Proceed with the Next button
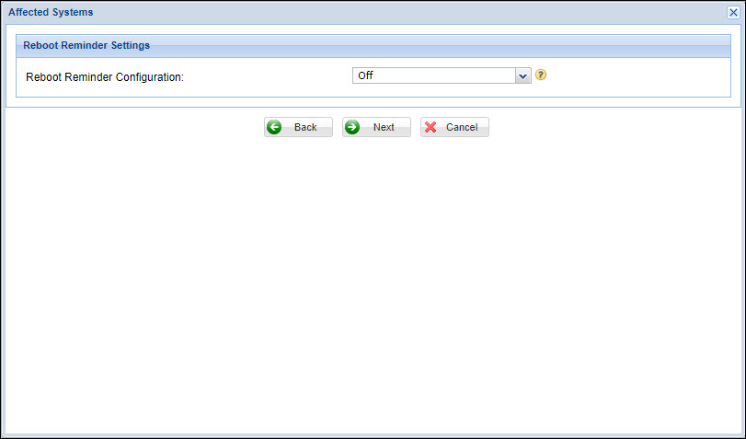Image resolution: width=746 pixels, height=439 pixels. (x=377, y=127)
